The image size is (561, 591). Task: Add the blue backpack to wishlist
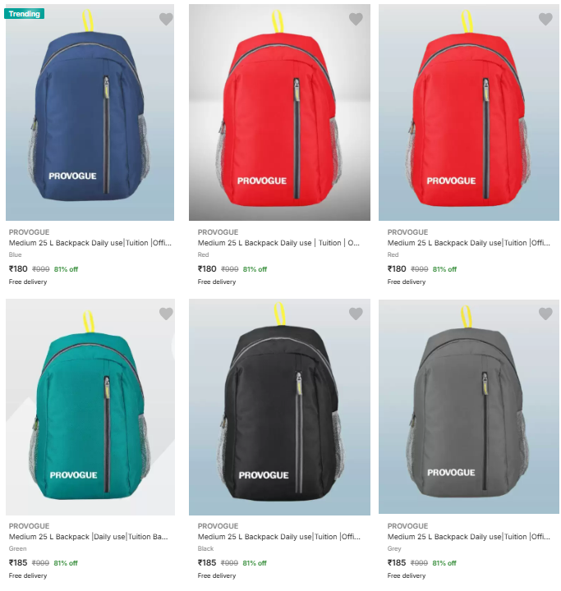[x=166, y=19]
